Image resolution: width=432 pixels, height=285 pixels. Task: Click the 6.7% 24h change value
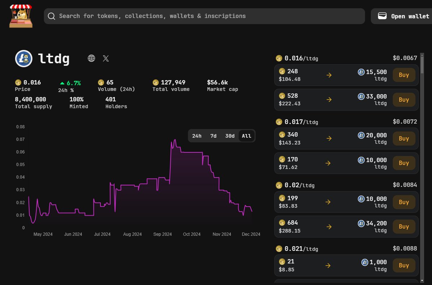tap(74, 83)
